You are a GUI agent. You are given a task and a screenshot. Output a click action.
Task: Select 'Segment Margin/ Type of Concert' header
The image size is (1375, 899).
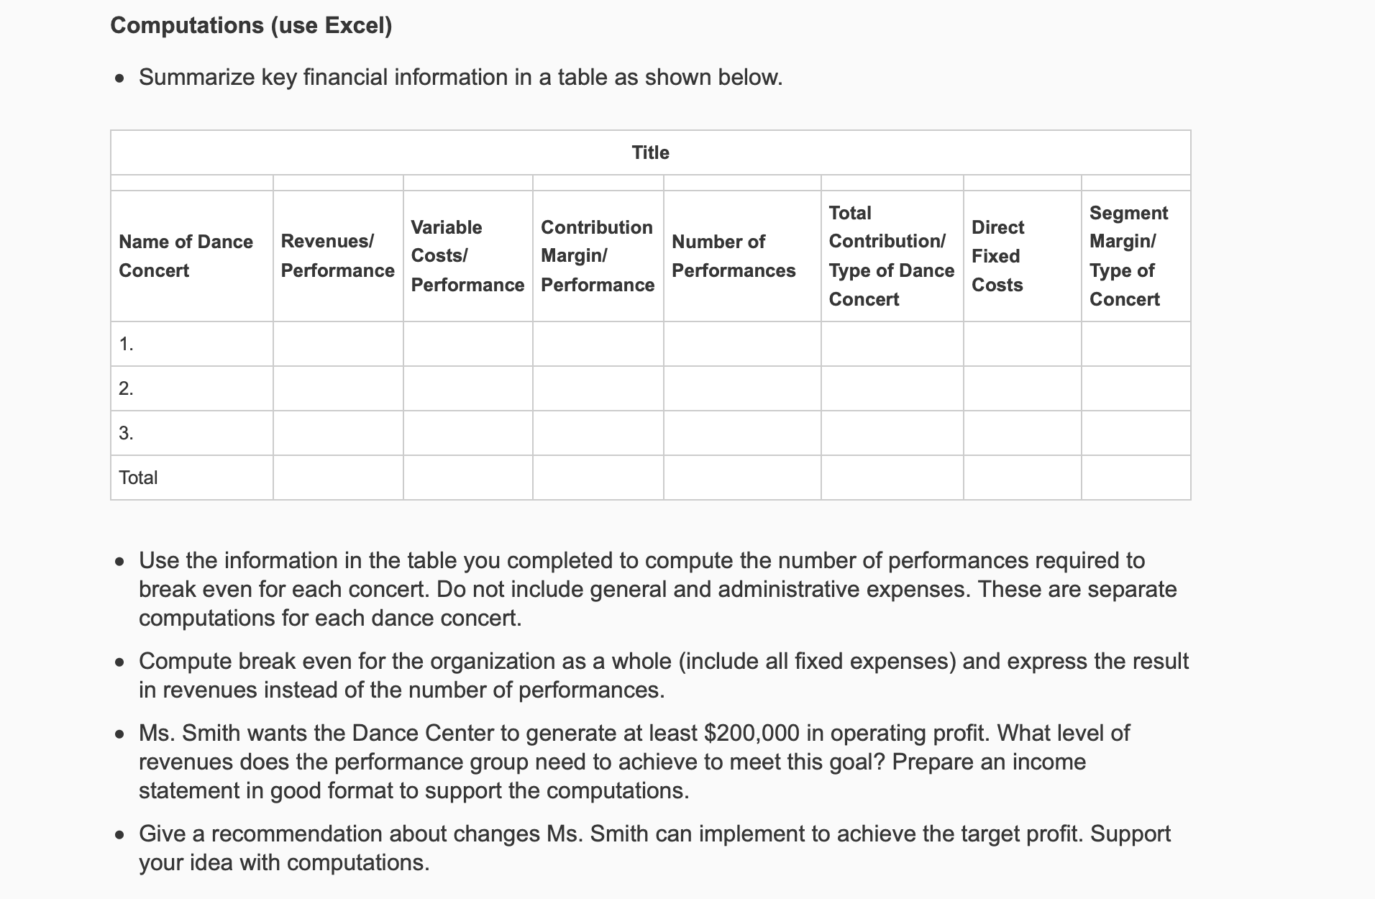[x=1136, y=256]
